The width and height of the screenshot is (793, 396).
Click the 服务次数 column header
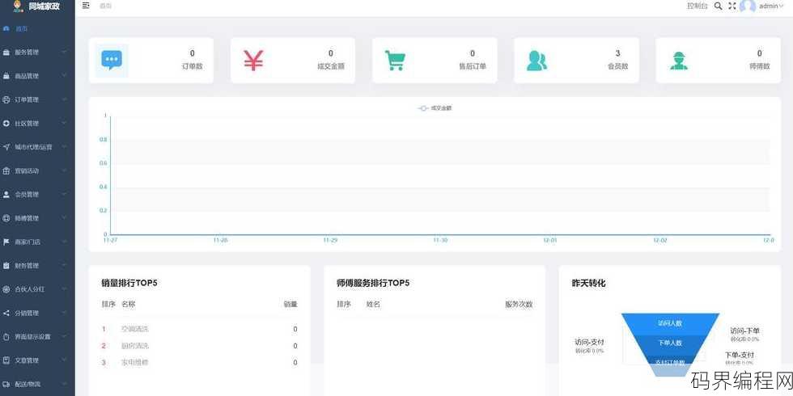[519, 305]
